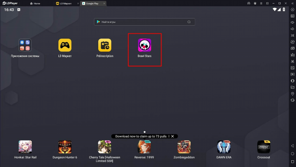
Task: Click the LDPlayer logo in title bar
Action: (10, 3)
